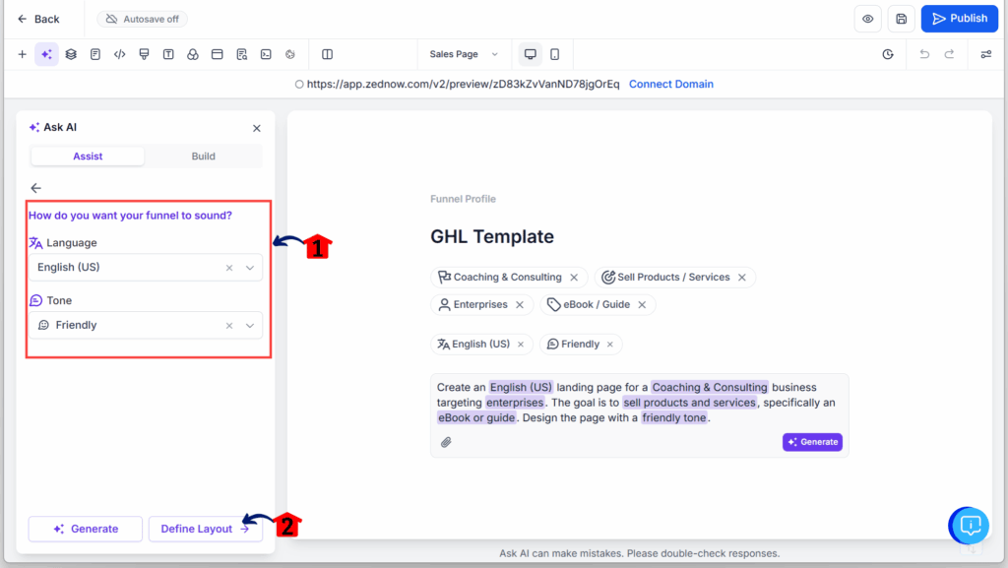Select the Layers icon in the top toolbar
The height and width of the screenshot is (568, 1008).
(70, 54)
